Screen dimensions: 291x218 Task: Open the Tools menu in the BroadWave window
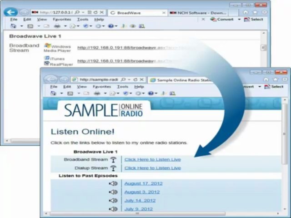pyautogui.click(x=83, y=20)
